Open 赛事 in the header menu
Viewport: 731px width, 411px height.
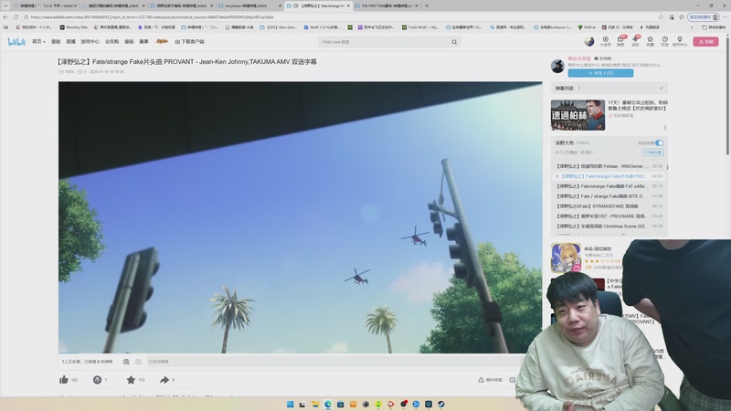[144, 42]
